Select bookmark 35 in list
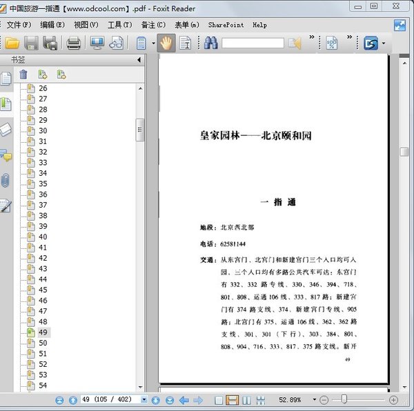 43,183
